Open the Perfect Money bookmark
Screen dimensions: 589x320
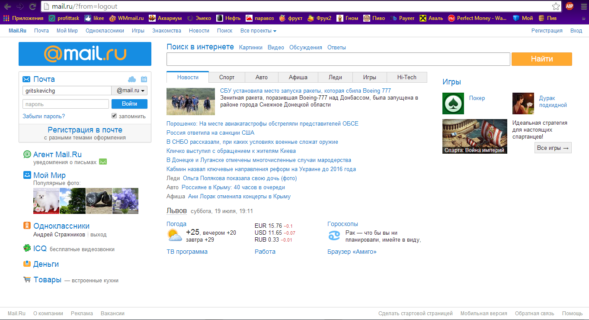(x=477, y=18)
